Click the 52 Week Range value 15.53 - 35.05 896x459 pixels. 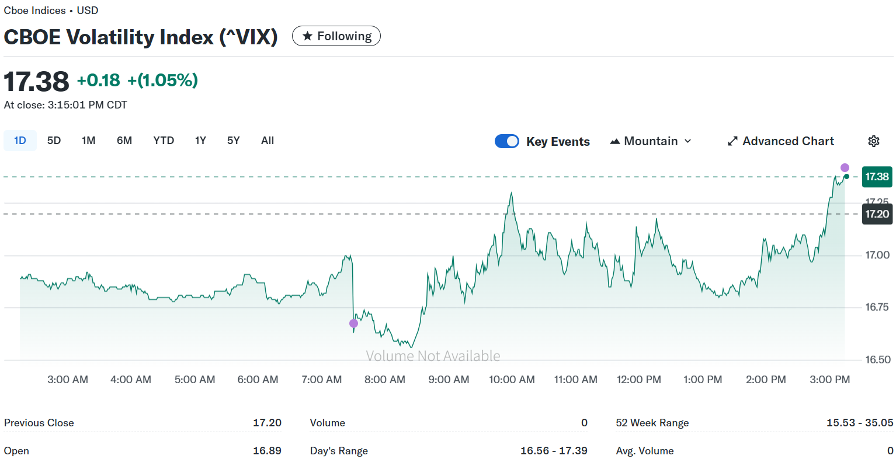click(860, 423)
